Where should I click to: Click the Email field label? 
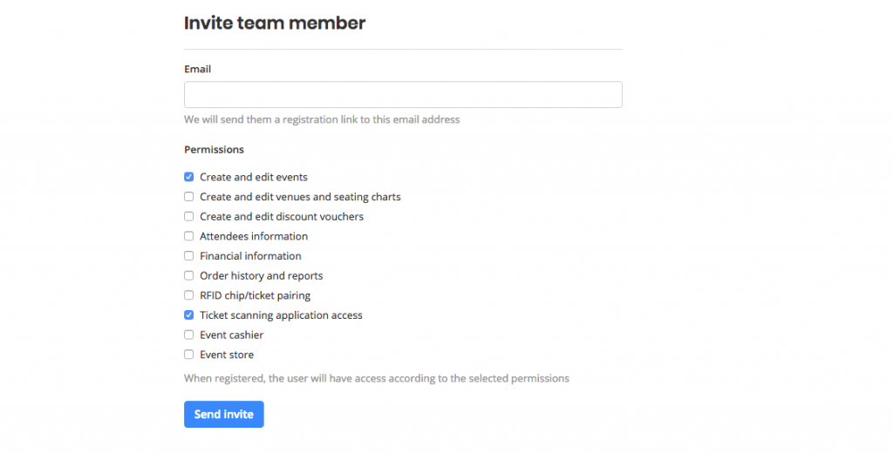(x=198, y=69)
